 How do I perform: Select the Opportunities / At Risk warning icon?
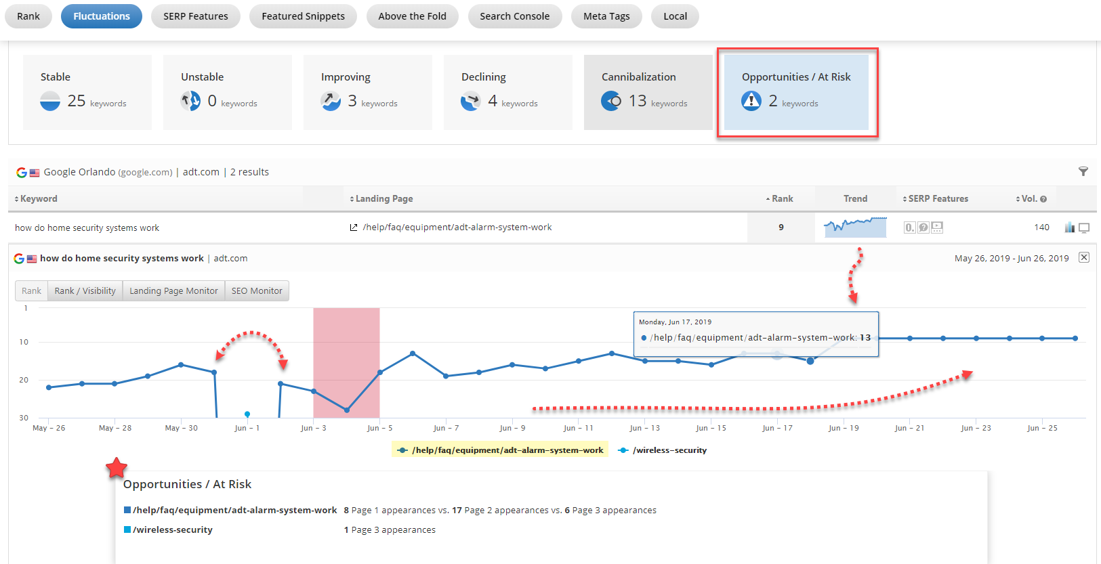[751, 101]
